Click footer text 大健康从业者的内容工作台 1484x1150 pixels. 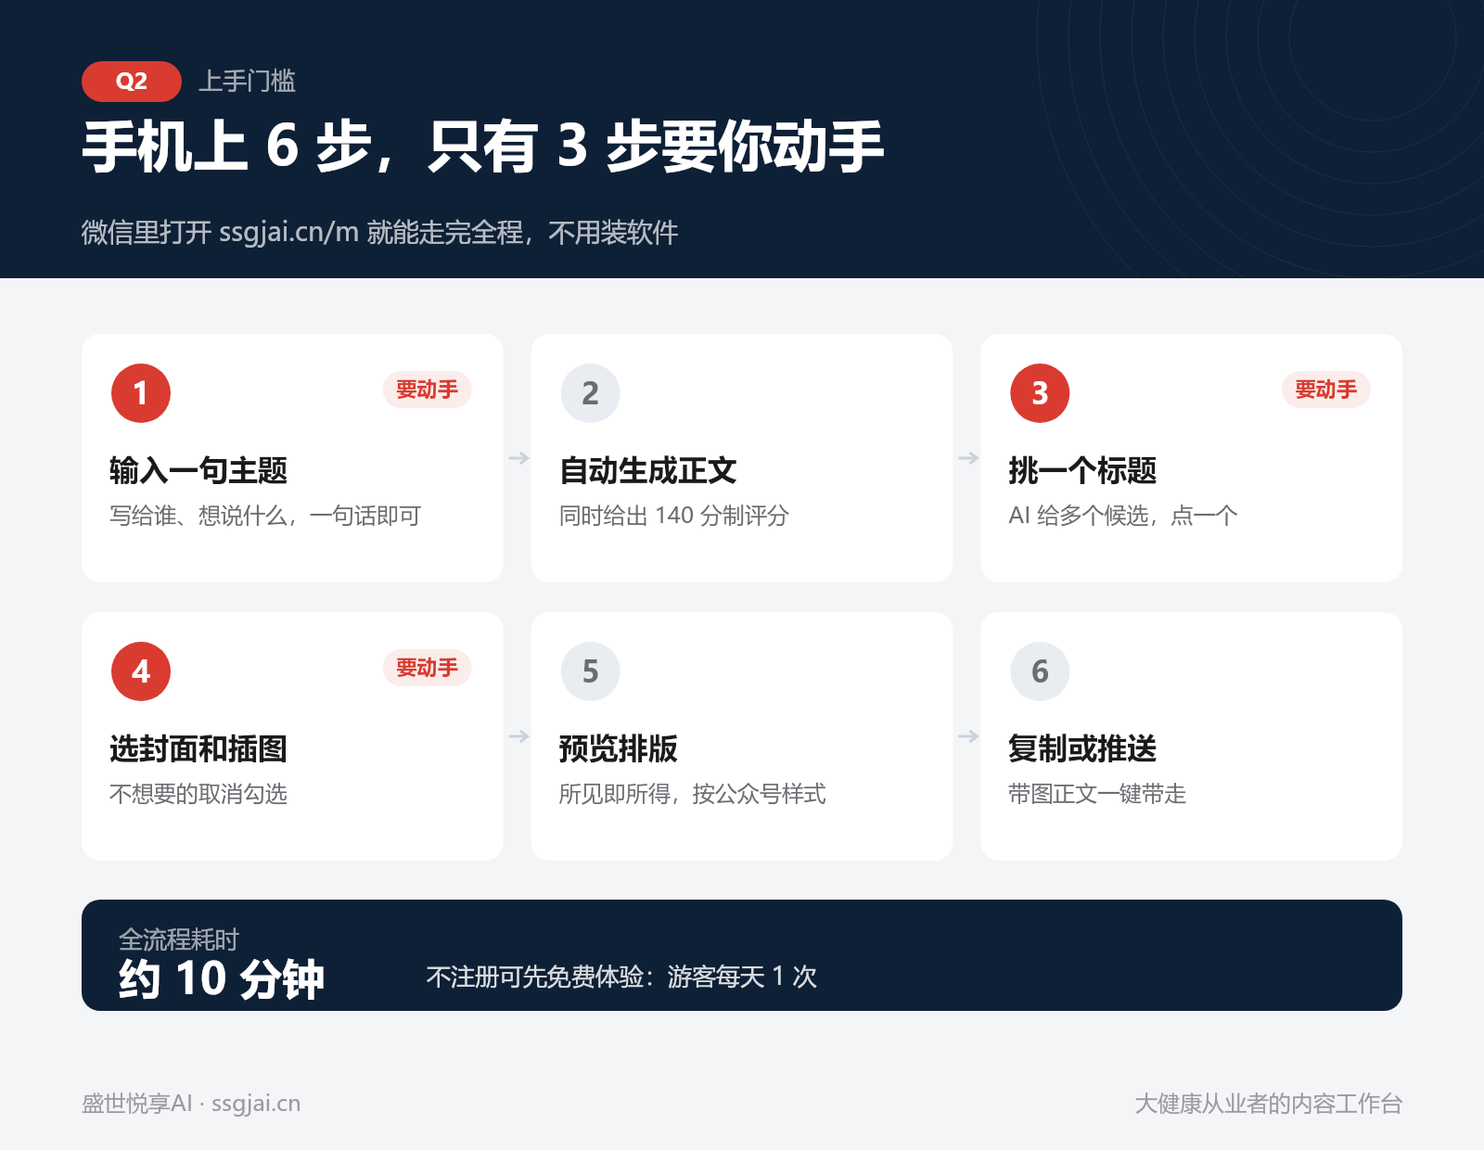click(x=1268, y=1104)
